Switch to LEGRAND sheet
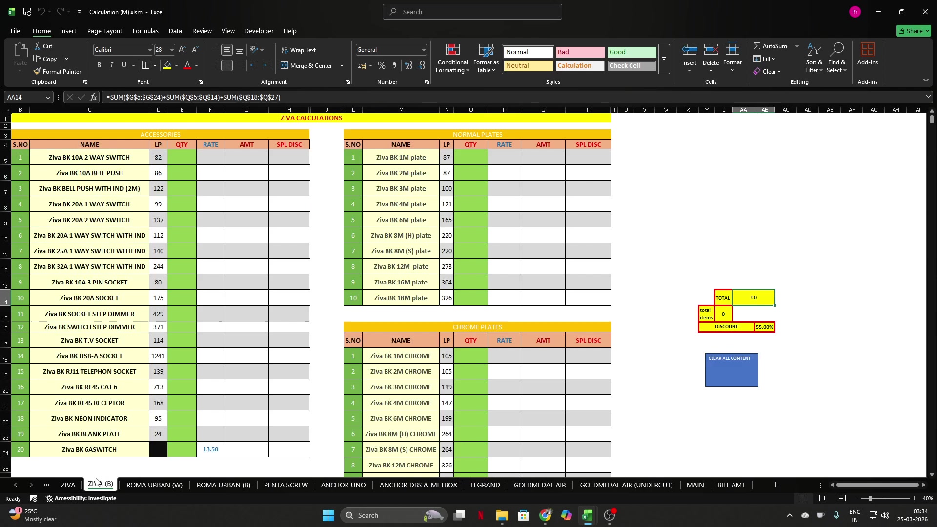The image size is (937, 527). pos(485,485)
